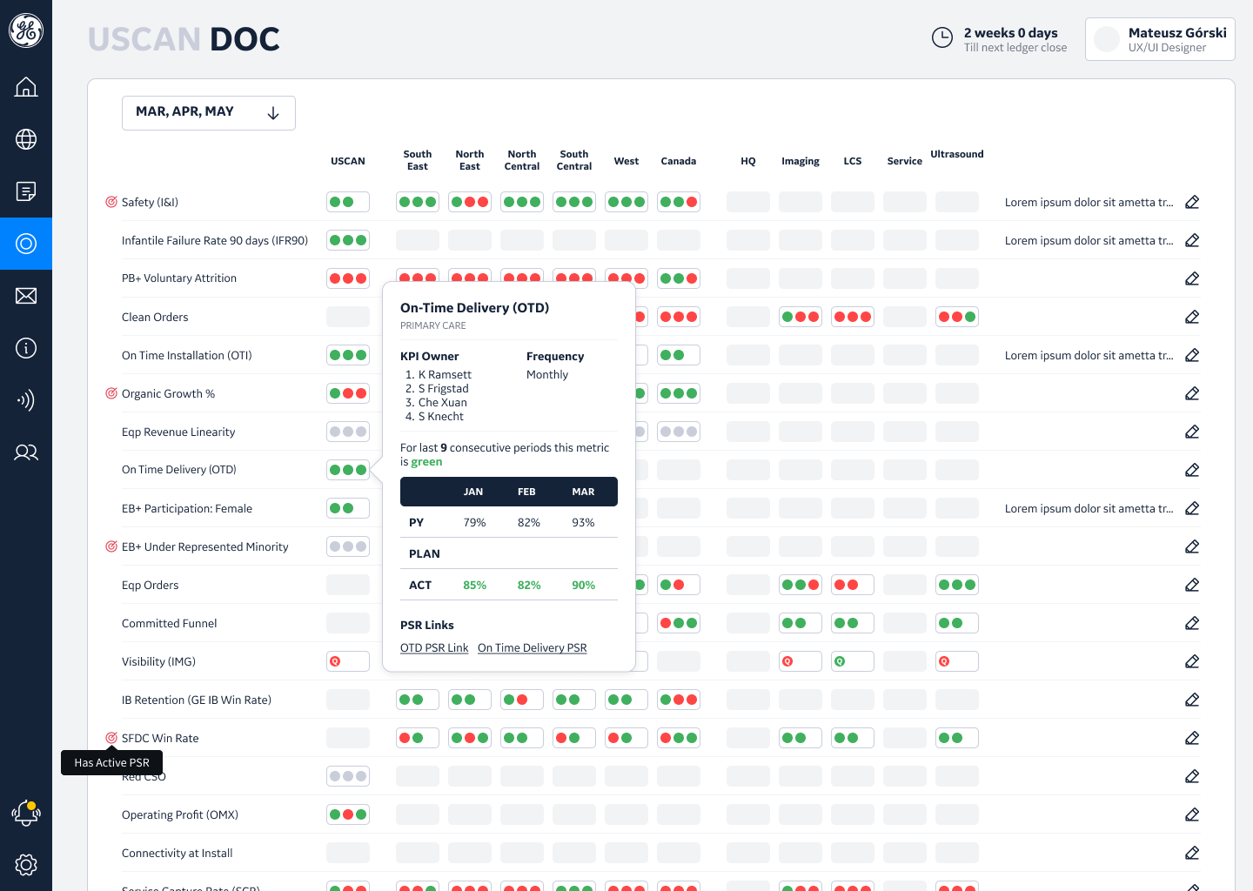Image resolution: width=1253 pixels, height=891 pixels.
Task: Click edit pencil for Clean Orders row
Action: 1192,317
